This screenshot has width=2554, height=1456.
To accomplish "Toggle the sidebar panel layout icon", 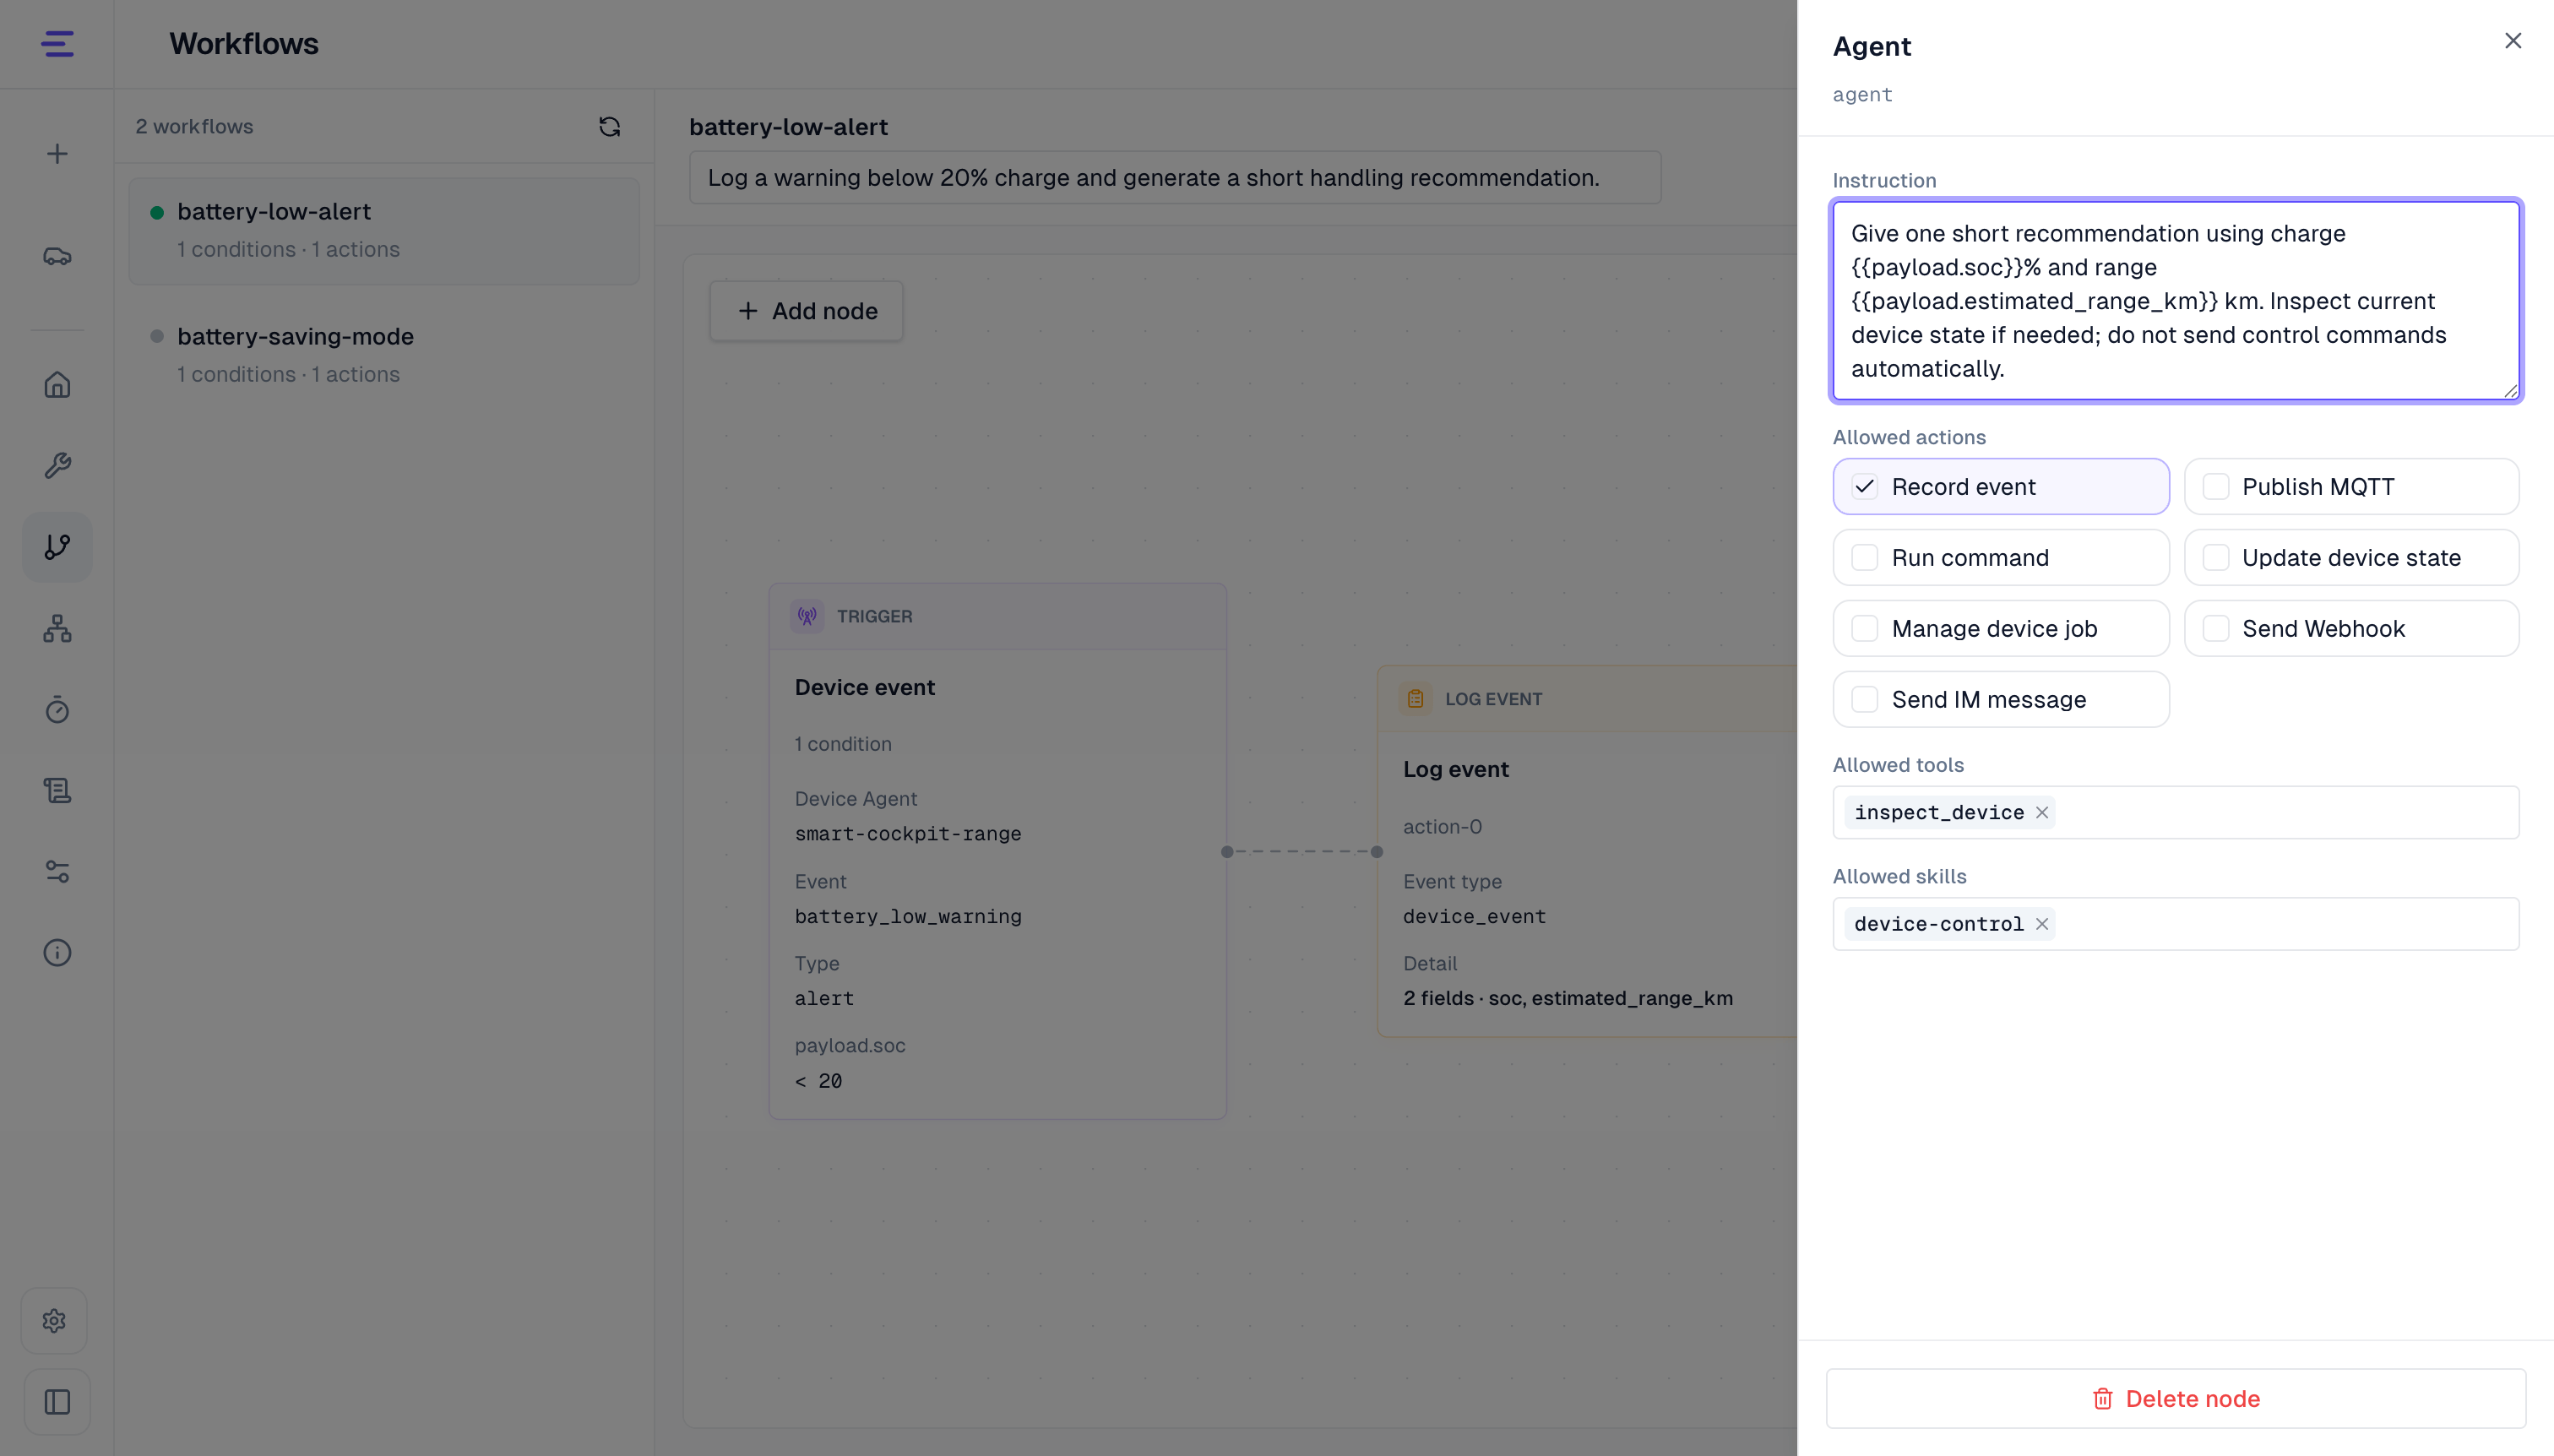I will [57, 1402].
